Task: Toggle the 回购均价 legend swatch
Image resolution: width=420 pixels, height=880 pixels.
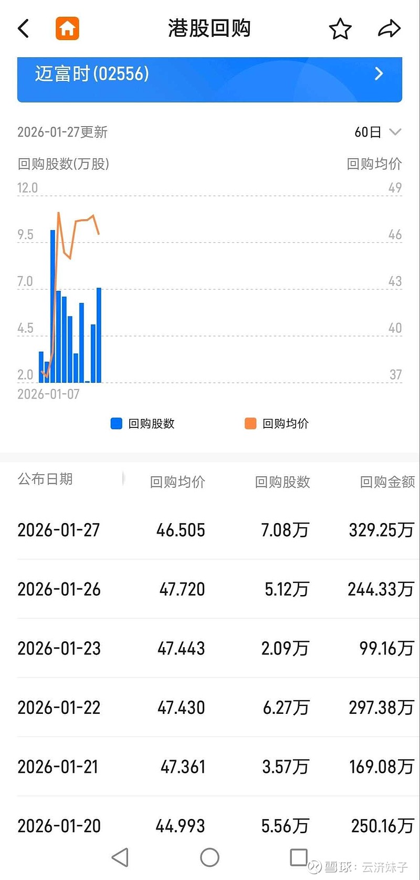Action: tap(250, 424)
